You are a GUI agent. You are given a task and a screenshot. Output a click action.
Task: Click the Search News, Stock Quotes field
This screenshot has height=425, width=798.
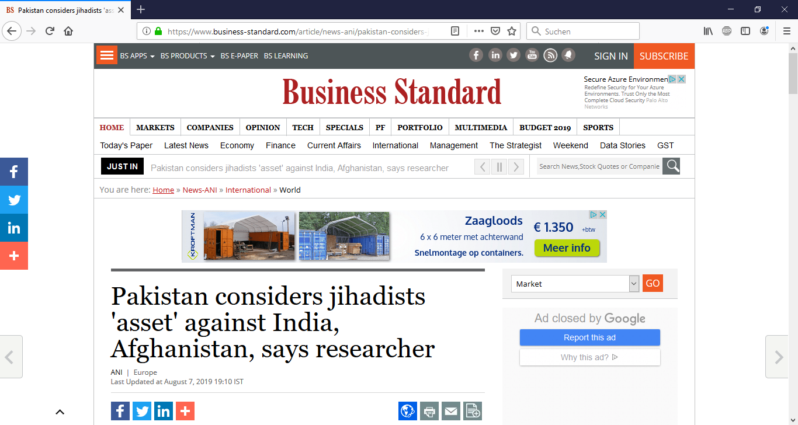pyautogui.click(x=599, y=166)
